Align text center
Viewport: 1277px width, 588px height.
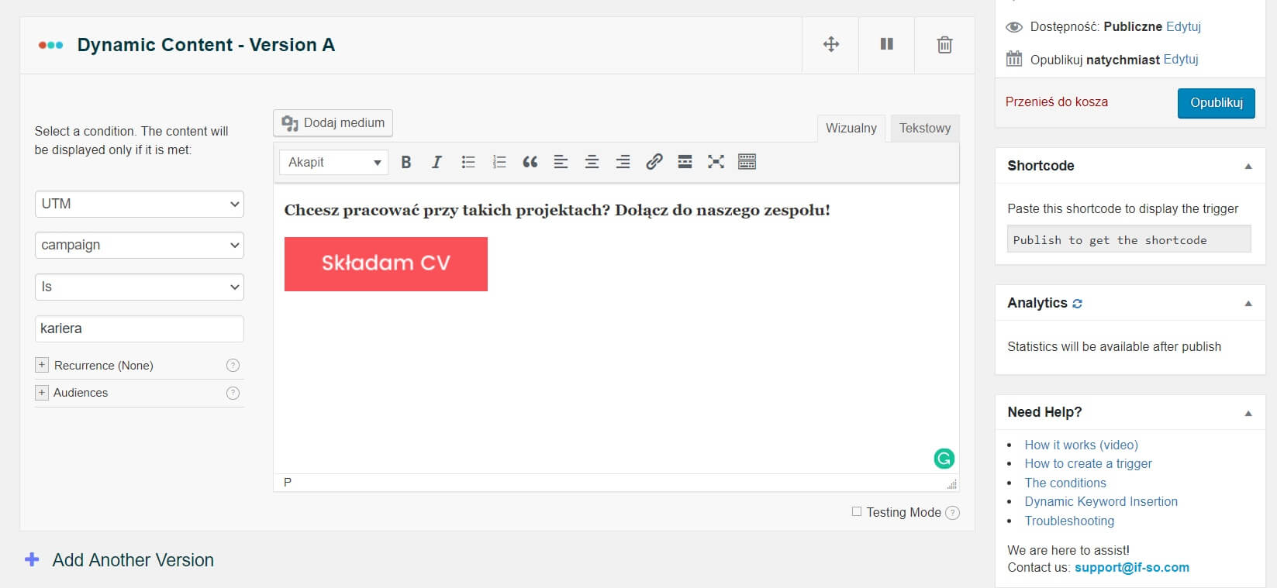[592, 162]
